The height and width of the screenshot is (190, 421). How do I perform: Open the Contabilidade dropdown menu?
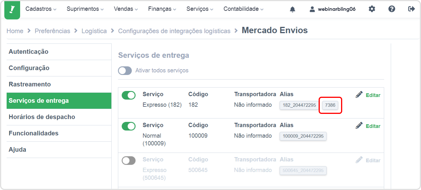(243, 9)
